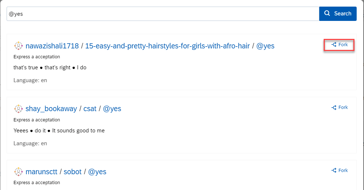Open @yes intent link under sobot
This screenshot has height=190, width=364.
(97, 171)
